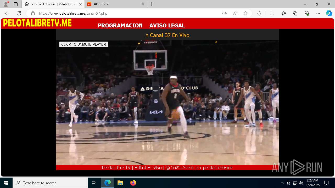This screenshot has height=188, width=335.
Task: Switch to the AliExpress tab
Action: [116, 4]
